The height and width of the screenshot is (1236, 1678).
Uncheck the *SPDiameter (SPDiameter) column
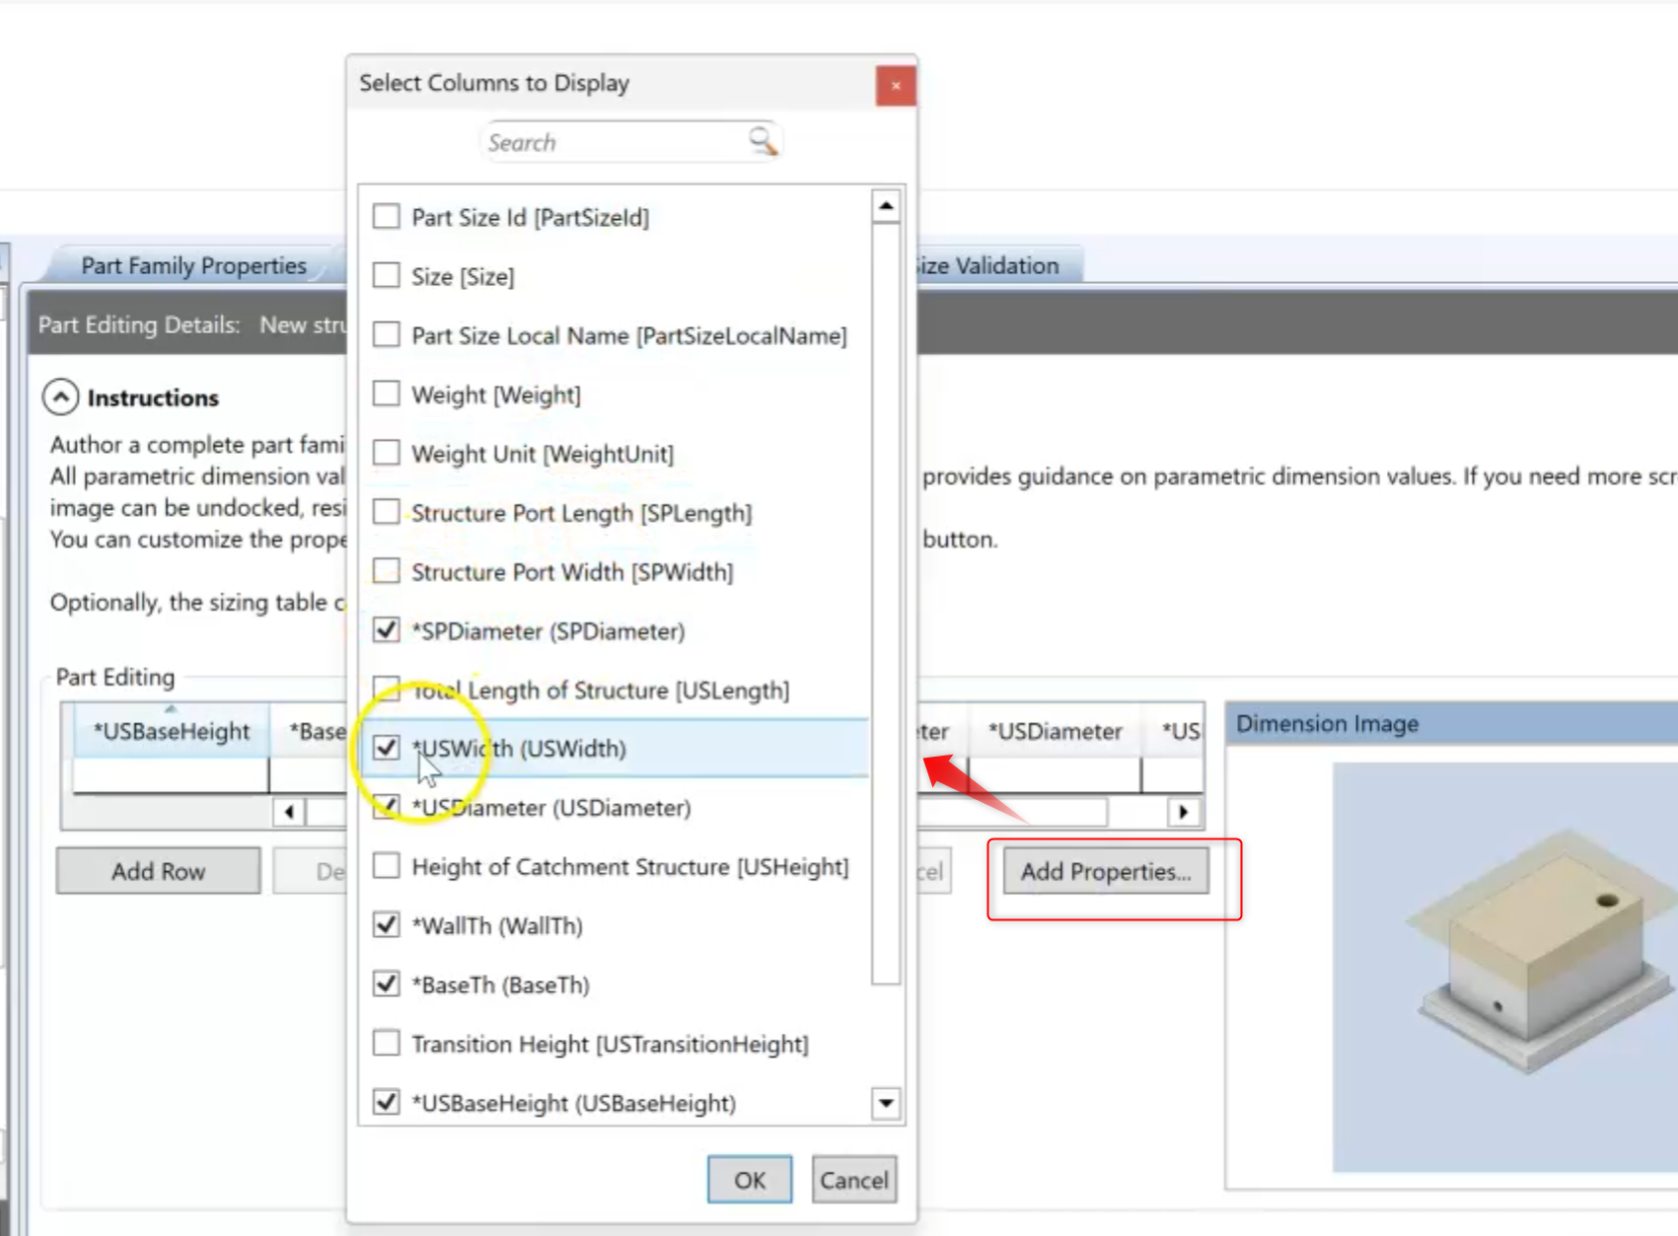tap(386, 630)
